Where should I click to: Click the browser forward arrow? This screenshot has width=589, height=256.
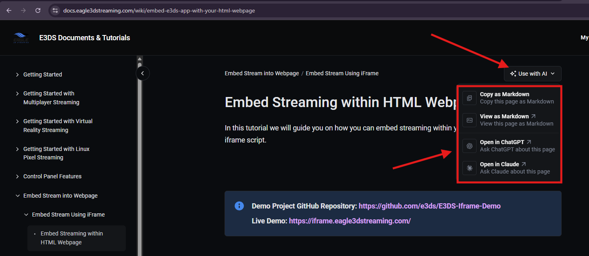(x=23, y=10)
